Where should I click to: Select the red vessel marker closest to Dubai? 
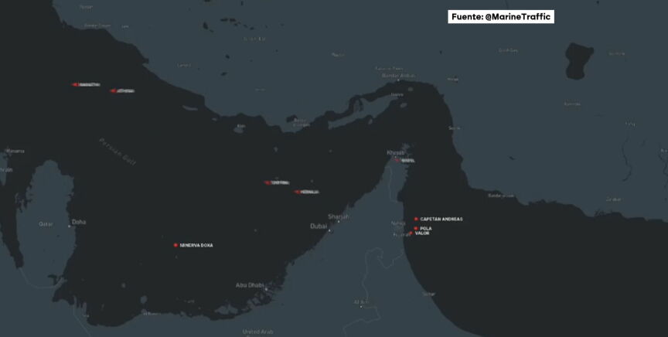(x=298, y=192)
